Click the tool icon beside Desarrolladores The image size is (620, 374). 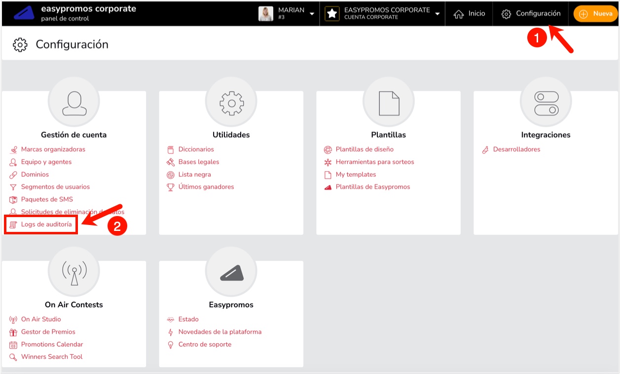pos(485,150)
